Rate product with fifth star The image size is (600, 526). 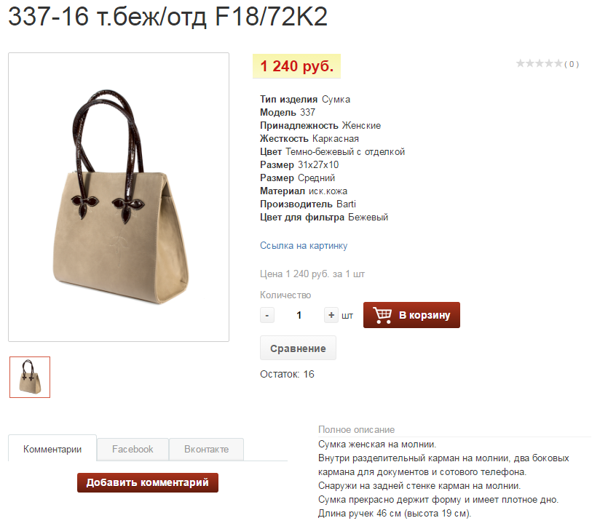tap(558, 63)
